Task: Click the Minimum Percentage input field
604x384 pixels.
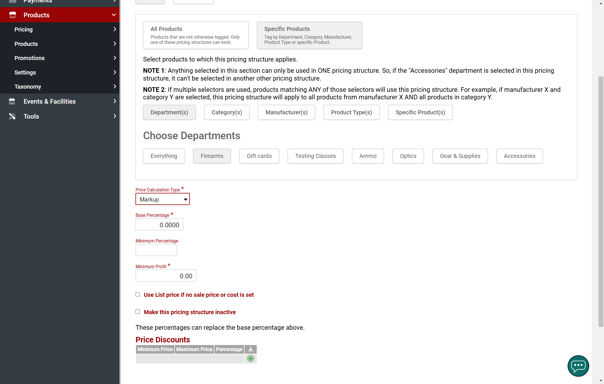Action: coord(156,250)
